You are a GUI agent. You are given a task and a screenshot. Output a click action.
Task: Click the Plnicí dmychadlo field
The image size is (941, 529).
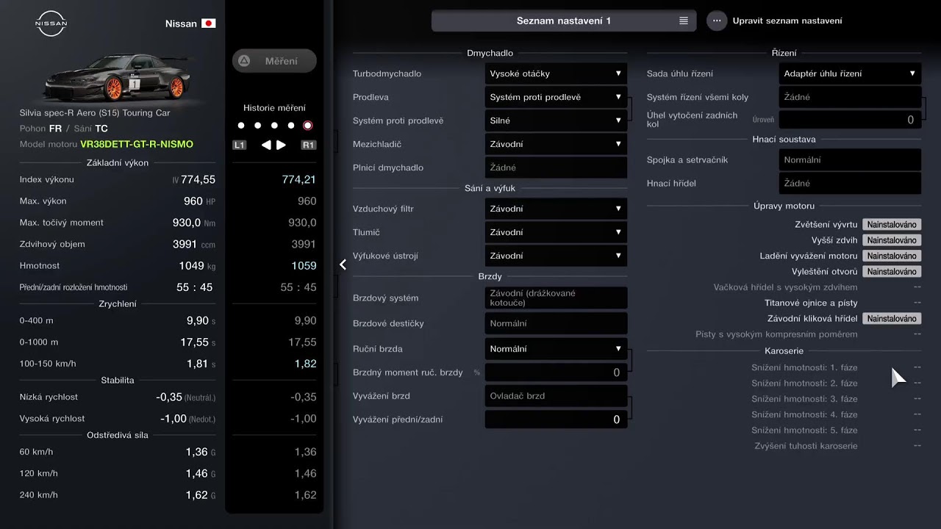click(x=556, y=168)
